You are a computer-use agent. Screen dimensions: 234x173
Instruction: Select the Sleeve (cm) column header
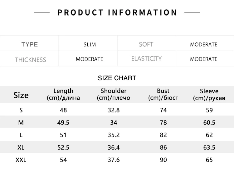click(x=209, y=95)
